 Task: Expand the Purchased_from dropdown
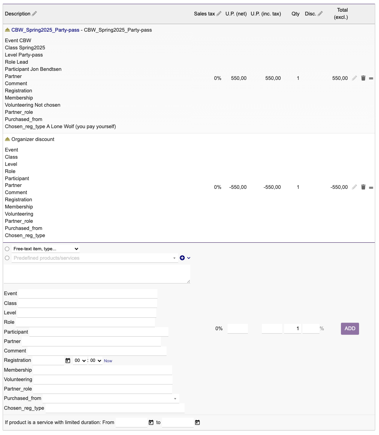(x=111, y=398)
